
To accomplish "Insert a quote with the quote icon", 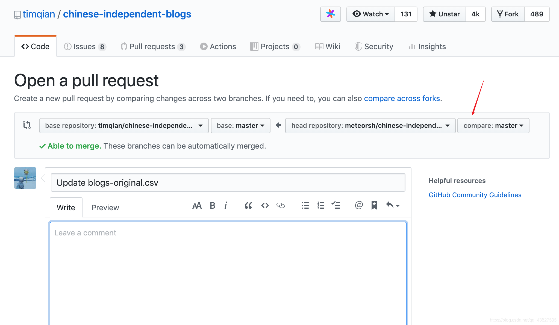I will click(x=248, y=206).
